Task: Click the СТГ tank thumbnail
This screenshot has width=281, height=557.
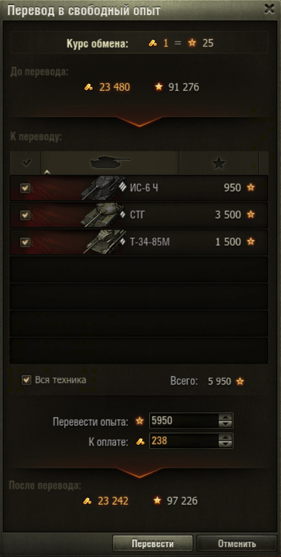Action: [x=104, y=215]
